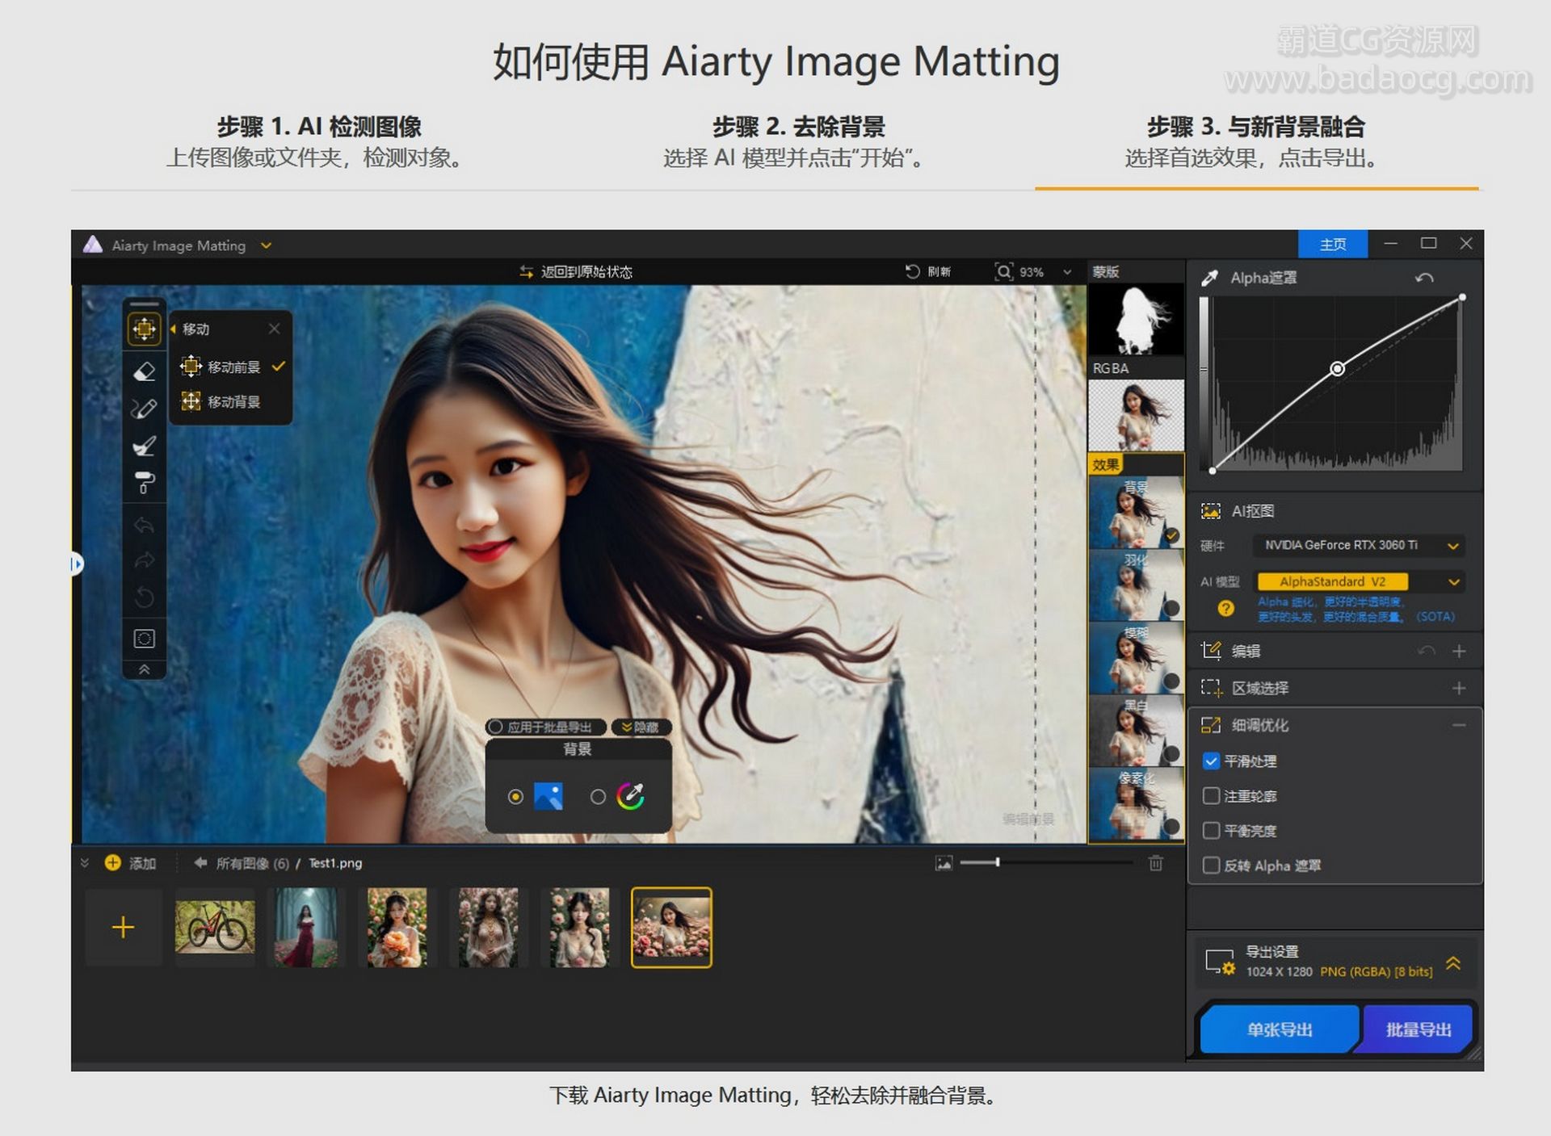Enable the 反转 Alpha 遮罩 checkbox
The image size is (1551, 1136).
[1210, 866]
